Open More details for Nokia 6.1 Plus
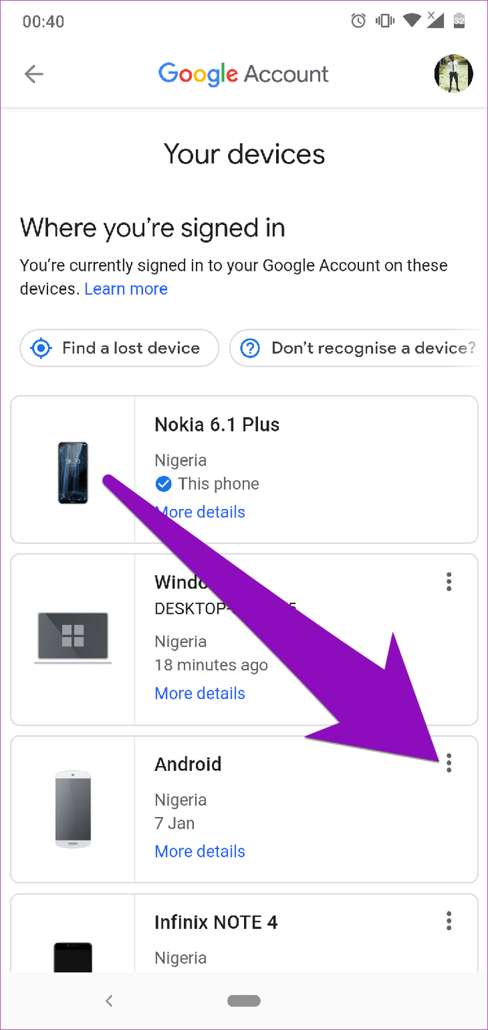This screenshot has height=1030, width=488. pos(200,512)
